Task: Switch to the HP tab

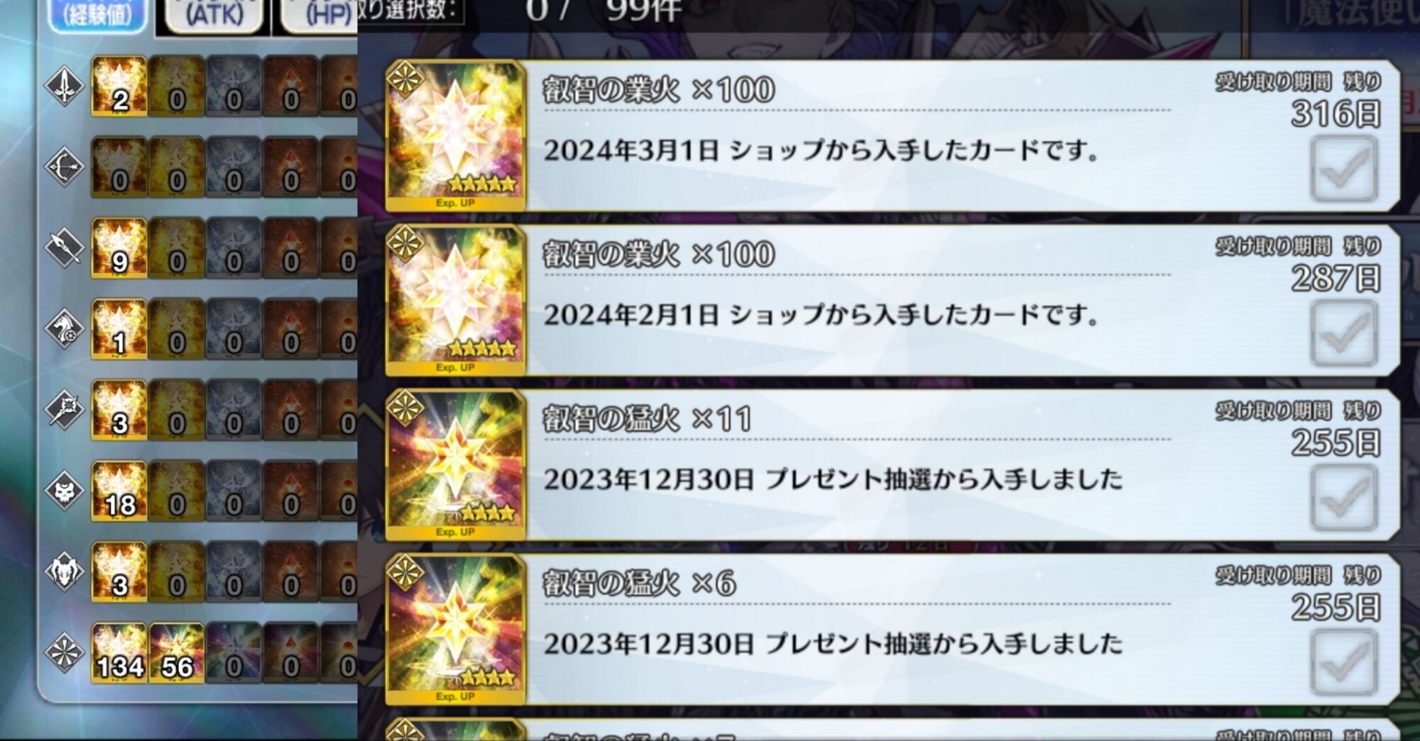Action: point(319,14)
